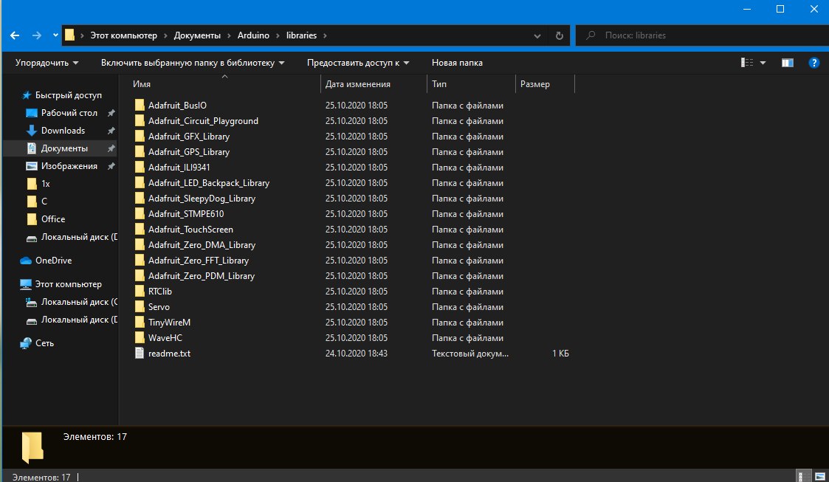Click Документы in the breadcrumb path

coord(197,35)
